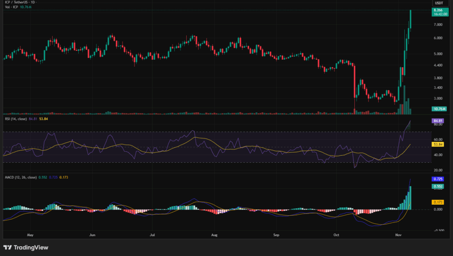Click the ICP / TetherUS symbol title
Screen dimensions: 453x256
19,3
